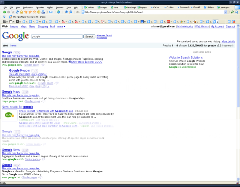Click the Google Search button
Viewport: 240px width, 187px height.
coord(89,37)
